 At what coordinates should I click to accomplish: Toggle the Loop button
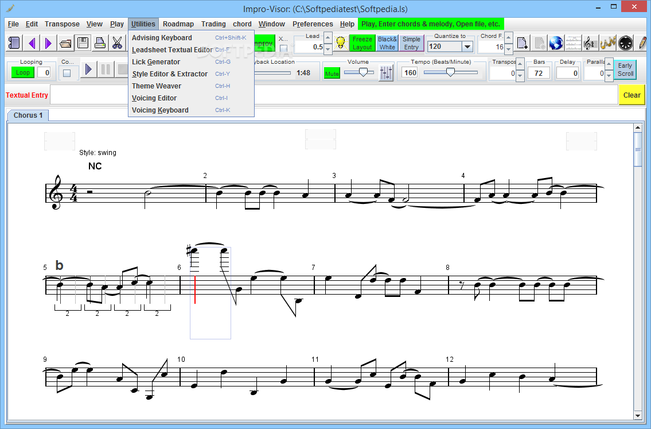pos(22,72)
